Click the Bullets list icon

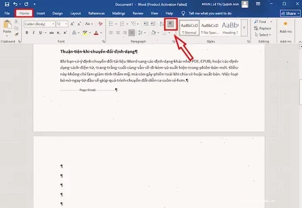[x=111, y=24]
